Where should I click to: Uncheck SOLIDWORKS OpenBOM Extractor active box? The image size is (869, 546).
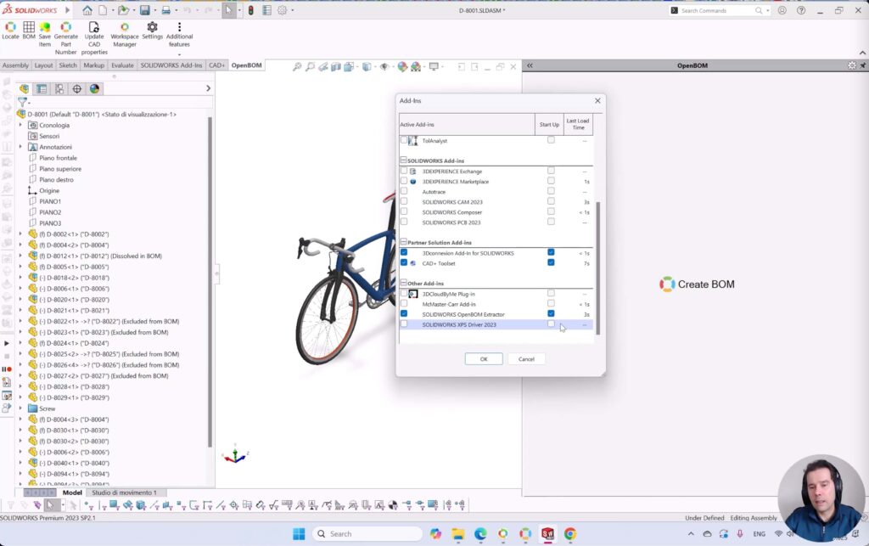[404, 313]
